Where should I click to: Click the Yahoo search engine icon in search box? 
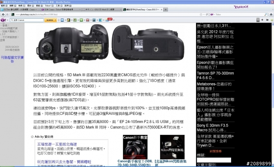coord(212,15)
